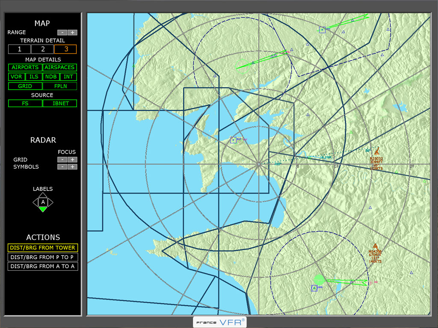Toggle VOR display on map
The image size is (438, 328).
(x=16, y=77)
